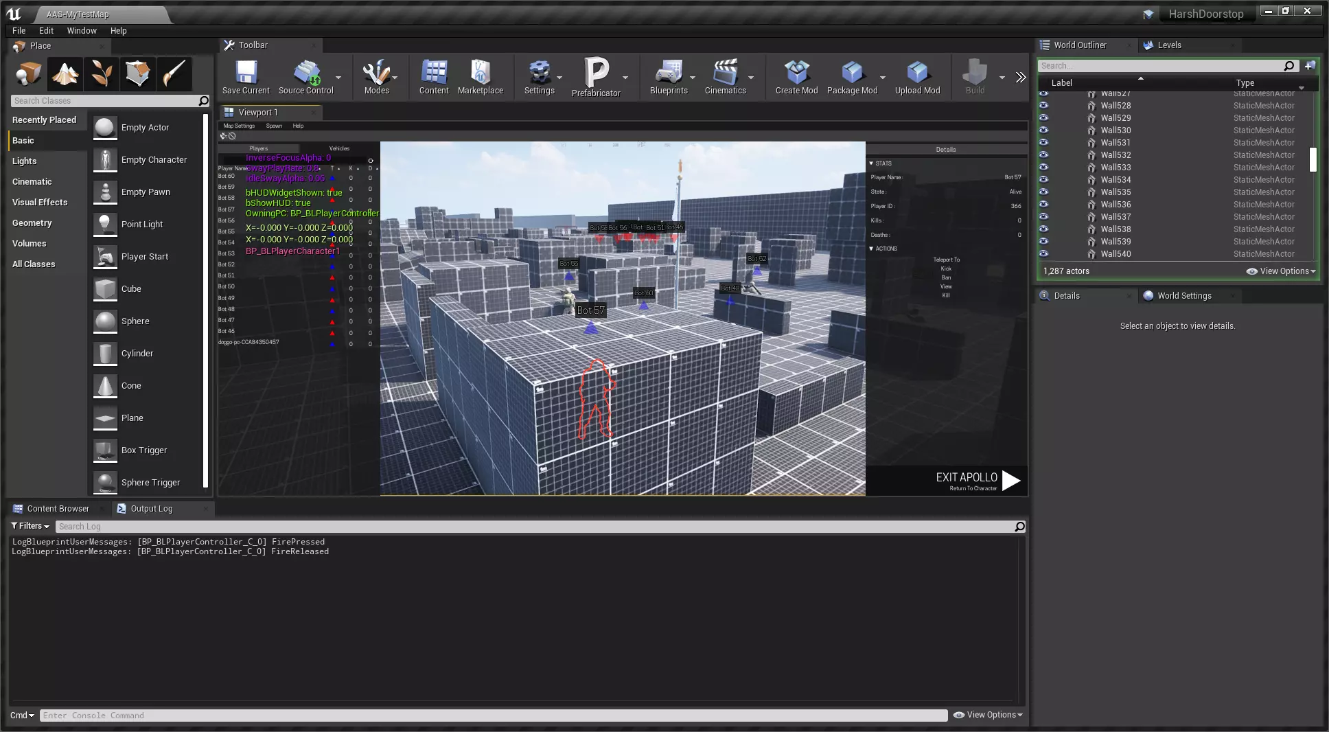The image size is (1329, 732).
Task: Toggle visibility of Wall530 actor
Action: (x=1044, y=130)
